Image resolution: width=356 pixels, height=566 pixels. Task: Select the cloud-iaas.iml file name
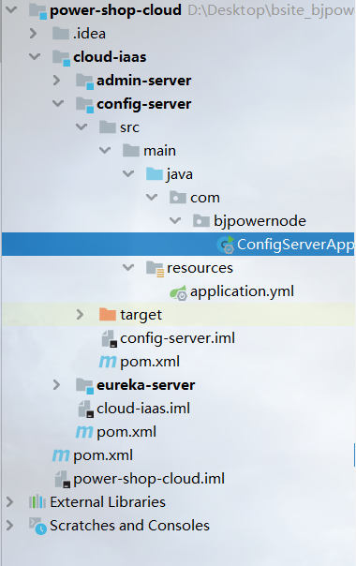pyautogui.click(x=143, y=409)
